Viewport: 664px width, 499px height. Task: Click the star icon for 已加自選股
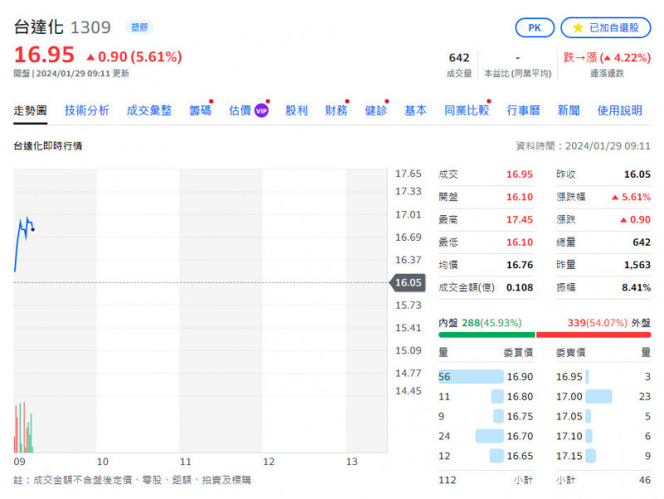pyautogui.click(x=578, y=28)
